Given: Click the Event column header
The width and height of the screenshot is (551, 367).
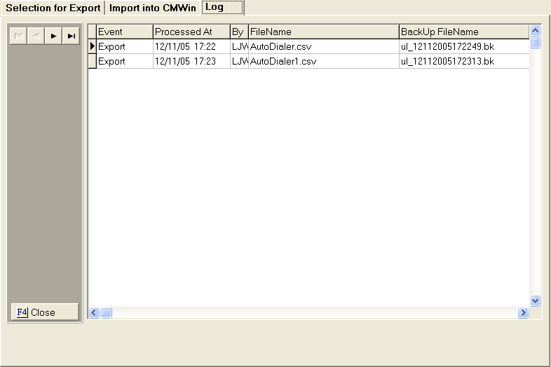Looking at the screenshot, I should coord(124,32).
